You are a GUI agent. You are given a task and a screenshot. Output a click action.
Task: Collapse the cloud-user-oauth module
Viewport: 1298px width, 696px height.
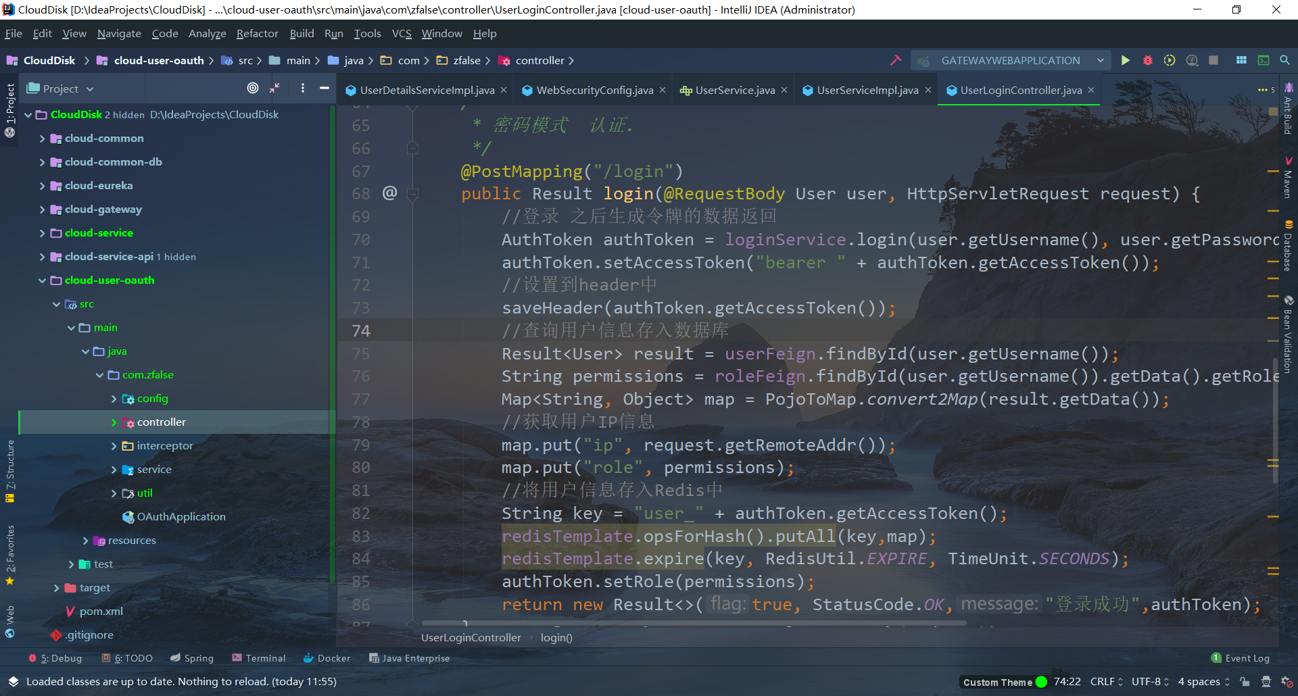click(x=42, y=280)
